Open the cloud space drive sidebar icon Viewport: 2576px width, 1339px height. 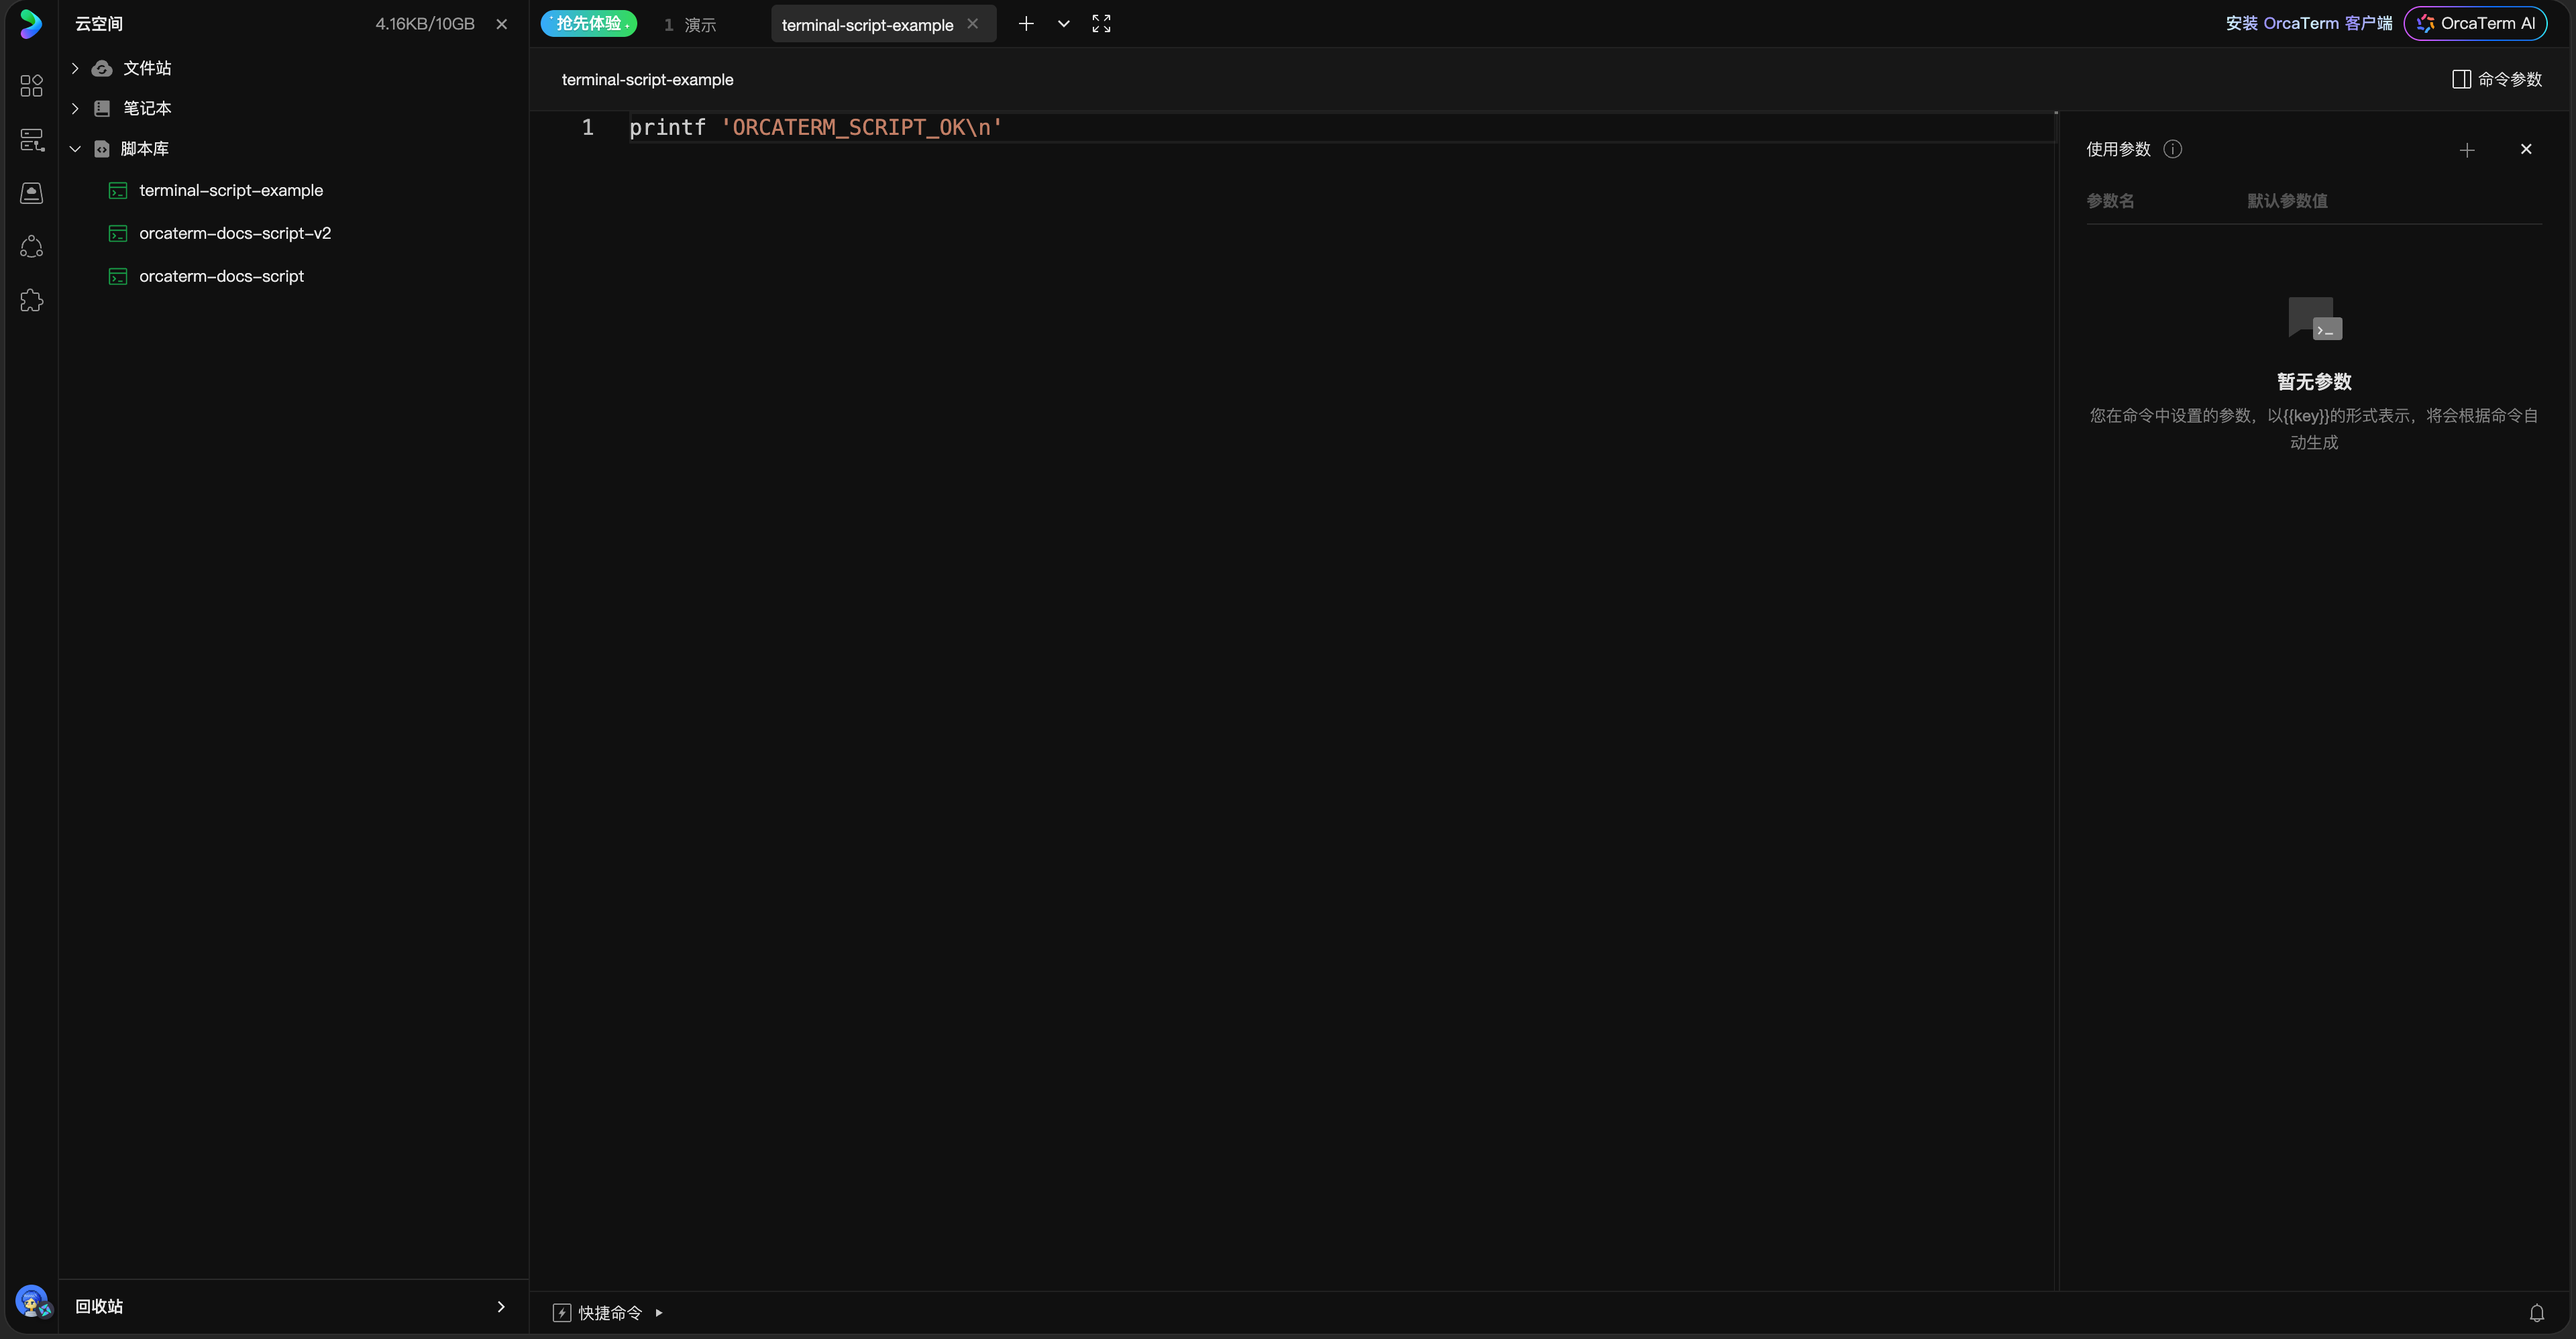(31, 193)
